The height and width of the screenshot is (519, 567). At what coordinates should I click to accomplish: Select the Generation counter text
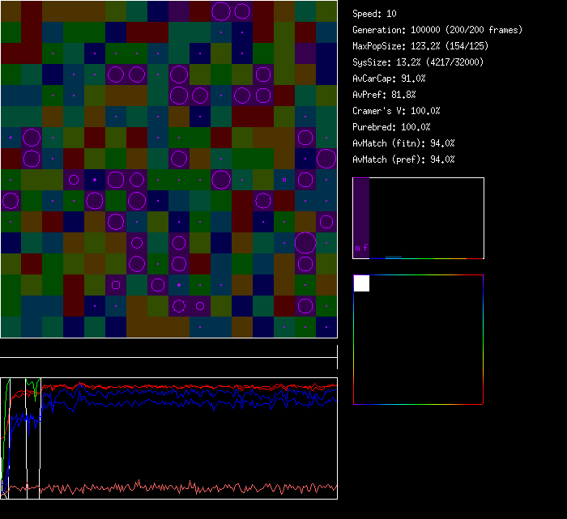point(437,30)
